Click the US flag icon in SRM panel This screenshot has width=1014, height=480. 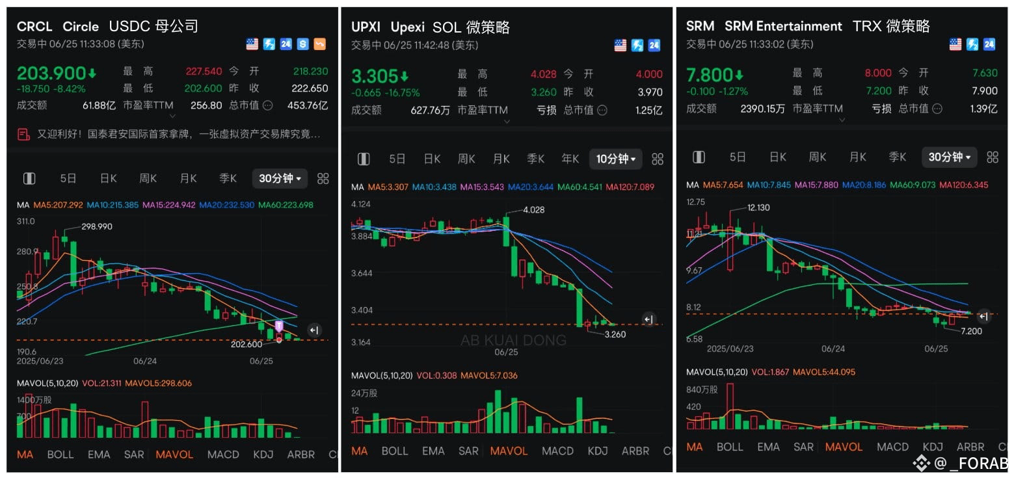tap(955, 44)
